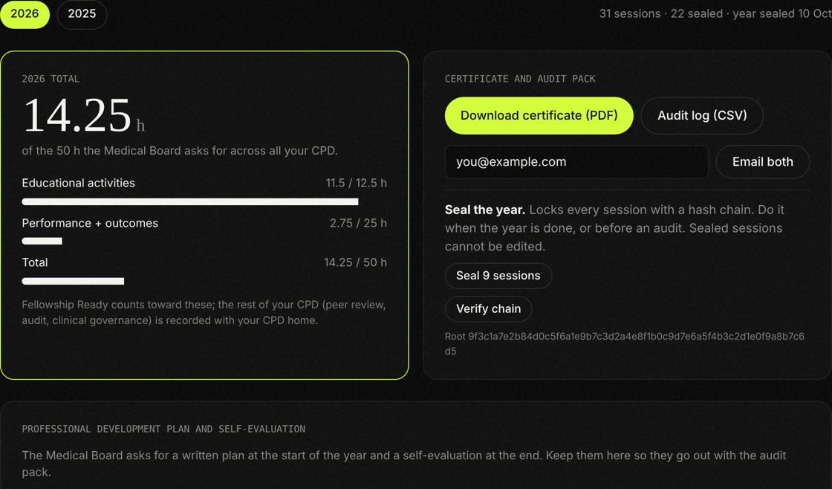Click the 'CERTIFICATE AND AUDIT PACK' heading
Viewport: 832px width, 489px height.
[x=520, y=79]
